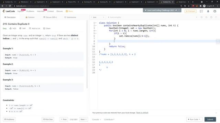Click the Easy difficulty label
Viewport: 220px width, 123px height.
click(4, 28)
